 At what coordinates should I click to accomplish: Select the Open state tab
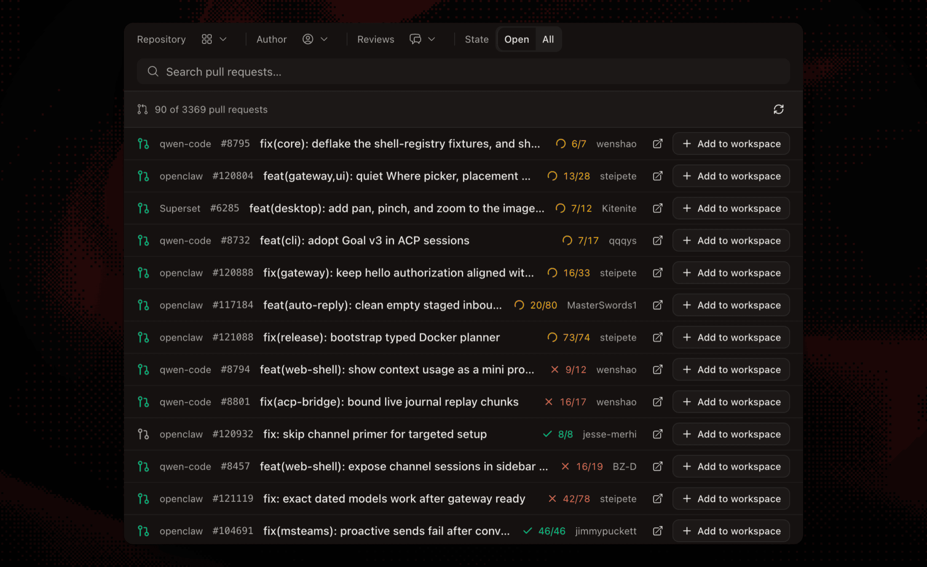[517, 39]
